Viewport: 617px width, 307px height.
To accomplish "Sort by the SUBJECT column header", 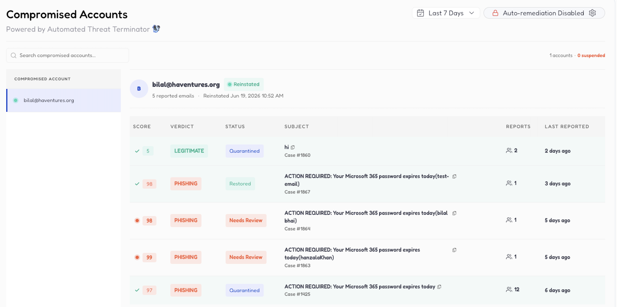I will (297, 127).
